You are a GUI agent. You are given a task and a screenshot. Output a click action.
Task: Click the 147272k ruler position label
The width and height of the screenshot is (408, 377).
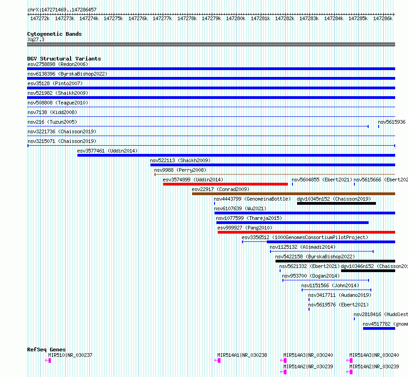point(40,18)
